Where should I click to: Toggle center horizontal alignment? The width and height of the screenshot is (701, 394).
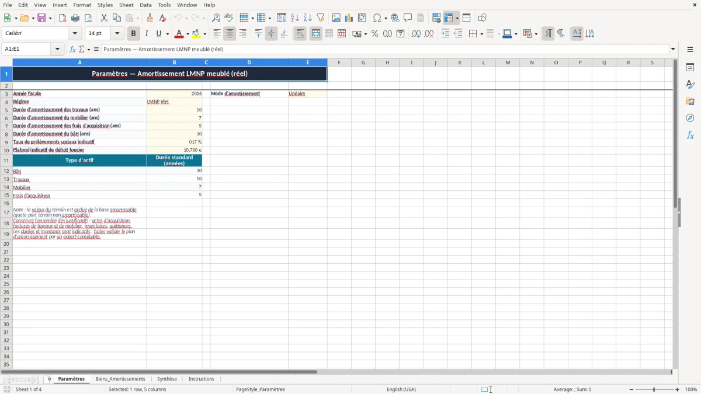[x=230, y=34]
